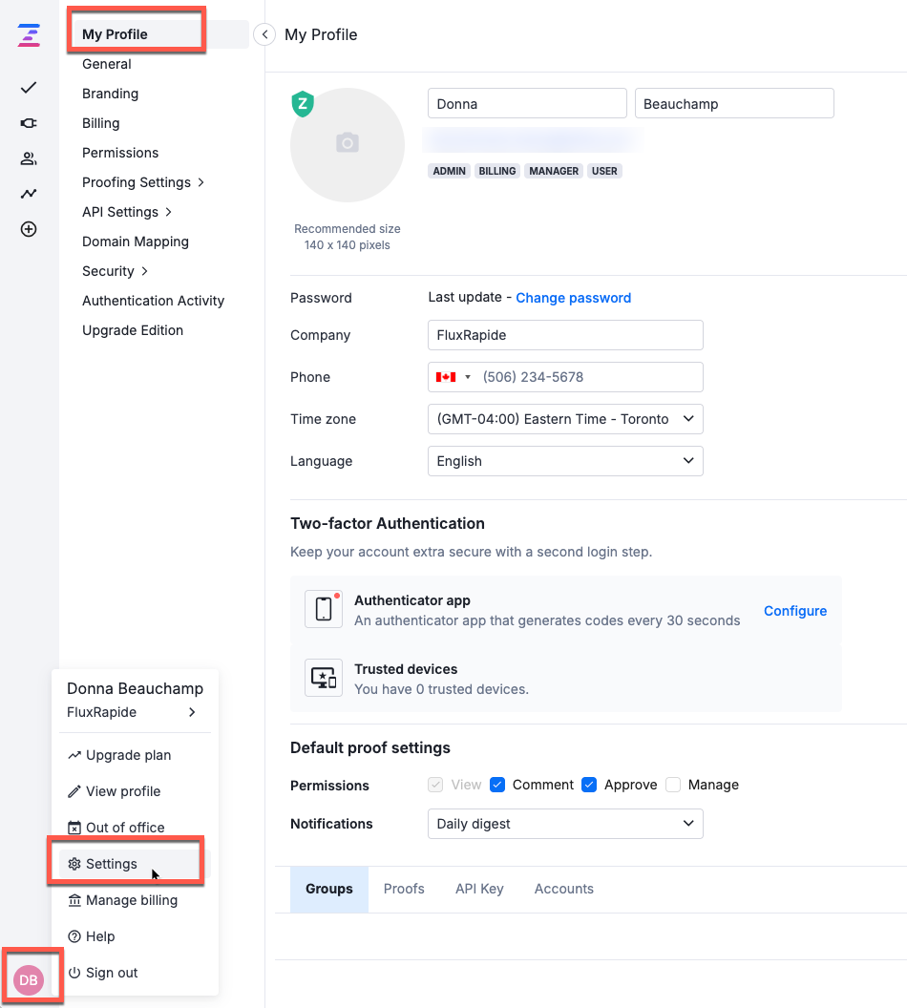Switch to the API Key tab
The image size is (907, 1008).
point(479,889)
